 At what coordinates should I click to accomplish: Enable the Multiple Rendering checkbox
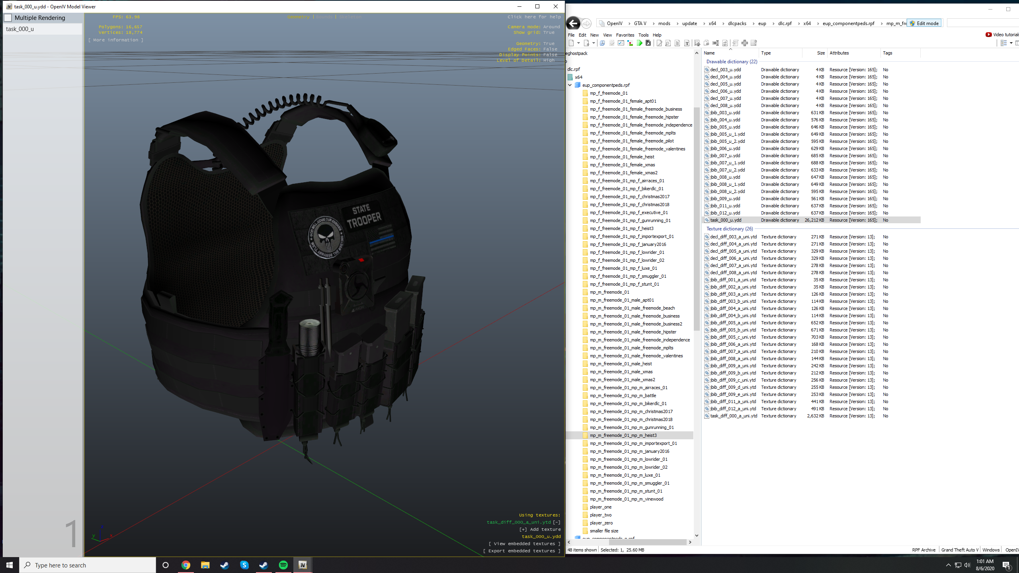pos(8,18)
